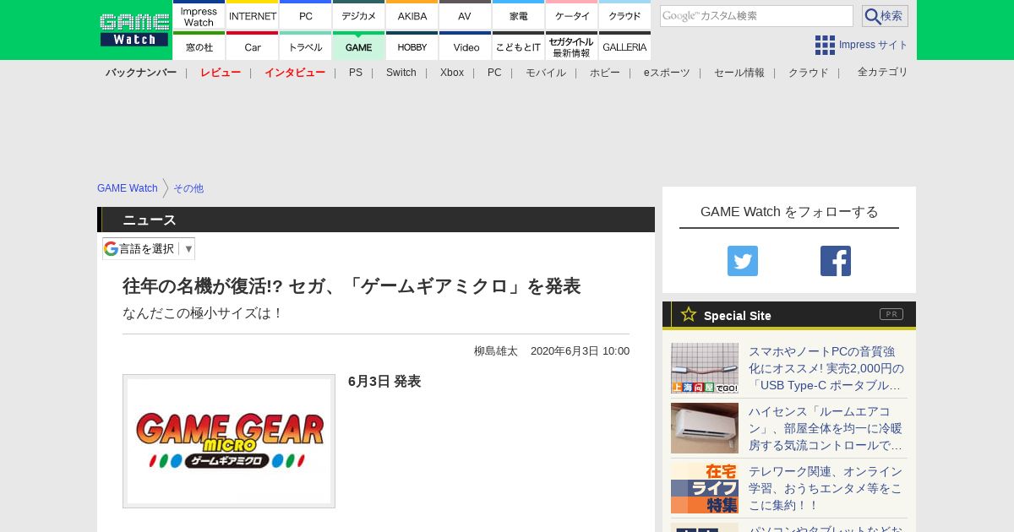Open the AV Watch tab
This screenshot has width=1014, height=532.
pos(465,15)
